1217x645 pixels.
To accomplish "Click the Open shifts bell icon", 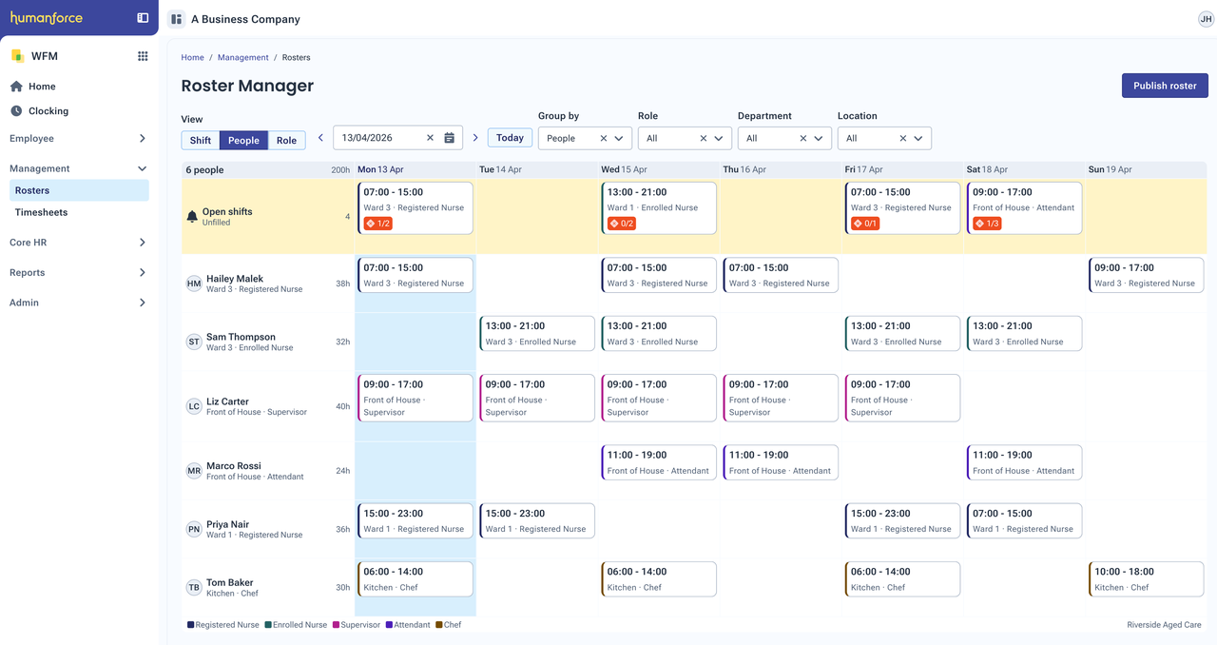I will click(x=192, y=217).
